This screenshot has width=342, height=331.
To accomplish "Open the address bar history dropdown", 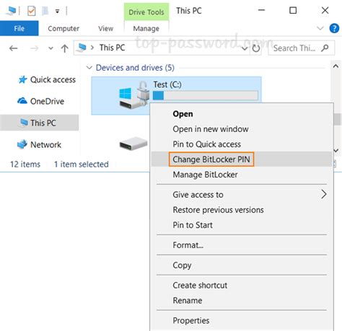I will (245, 48).
